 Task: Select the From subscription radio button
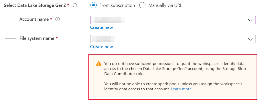tap(93, 5)
